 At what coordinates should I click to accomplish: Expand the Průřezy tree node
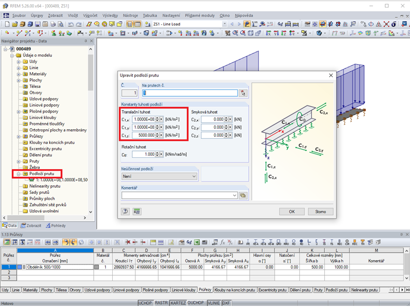tap(18, 136)
